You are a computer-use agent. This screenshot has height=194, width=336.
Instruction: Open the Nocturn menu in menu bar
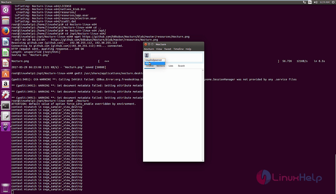click(149, 49)
